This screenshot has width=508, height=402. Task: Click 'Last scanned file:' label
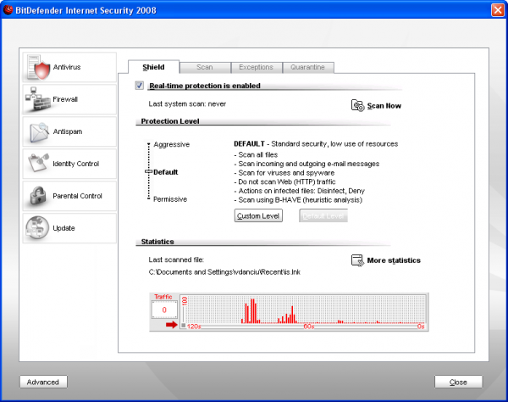point(176,260)
